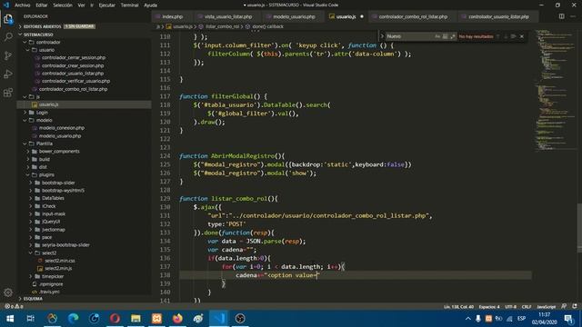Open the Manage gear settings
Viewport: 582px width, 327px height.
coord(8,292)
